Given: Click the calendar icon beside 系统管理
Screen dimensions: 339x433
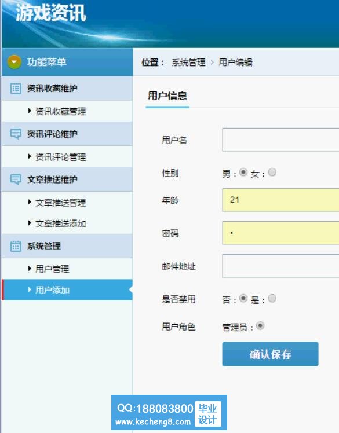Looking at the screenshot, I should pos(16,246).
